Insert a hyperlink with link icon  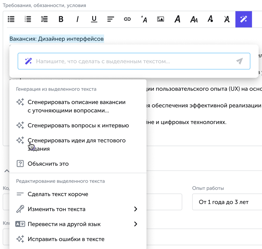point(127,19)
